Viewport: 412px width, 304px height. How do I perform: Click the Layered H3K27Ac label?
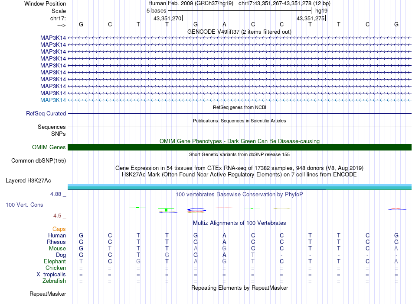28,181
